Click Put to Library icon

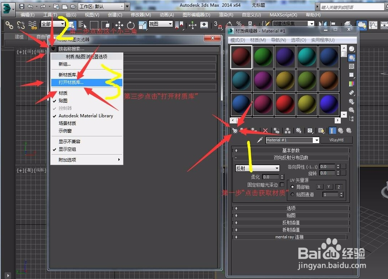(x=299, y=131)
